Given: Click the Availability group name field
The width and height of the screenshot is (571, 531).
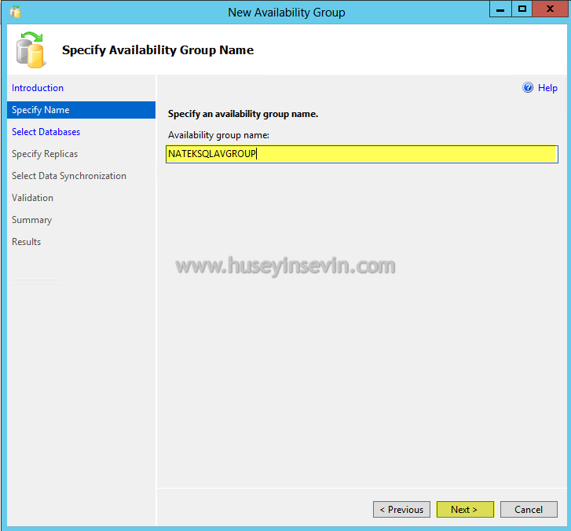Looking at the screenshot, I should click(361, 154).
